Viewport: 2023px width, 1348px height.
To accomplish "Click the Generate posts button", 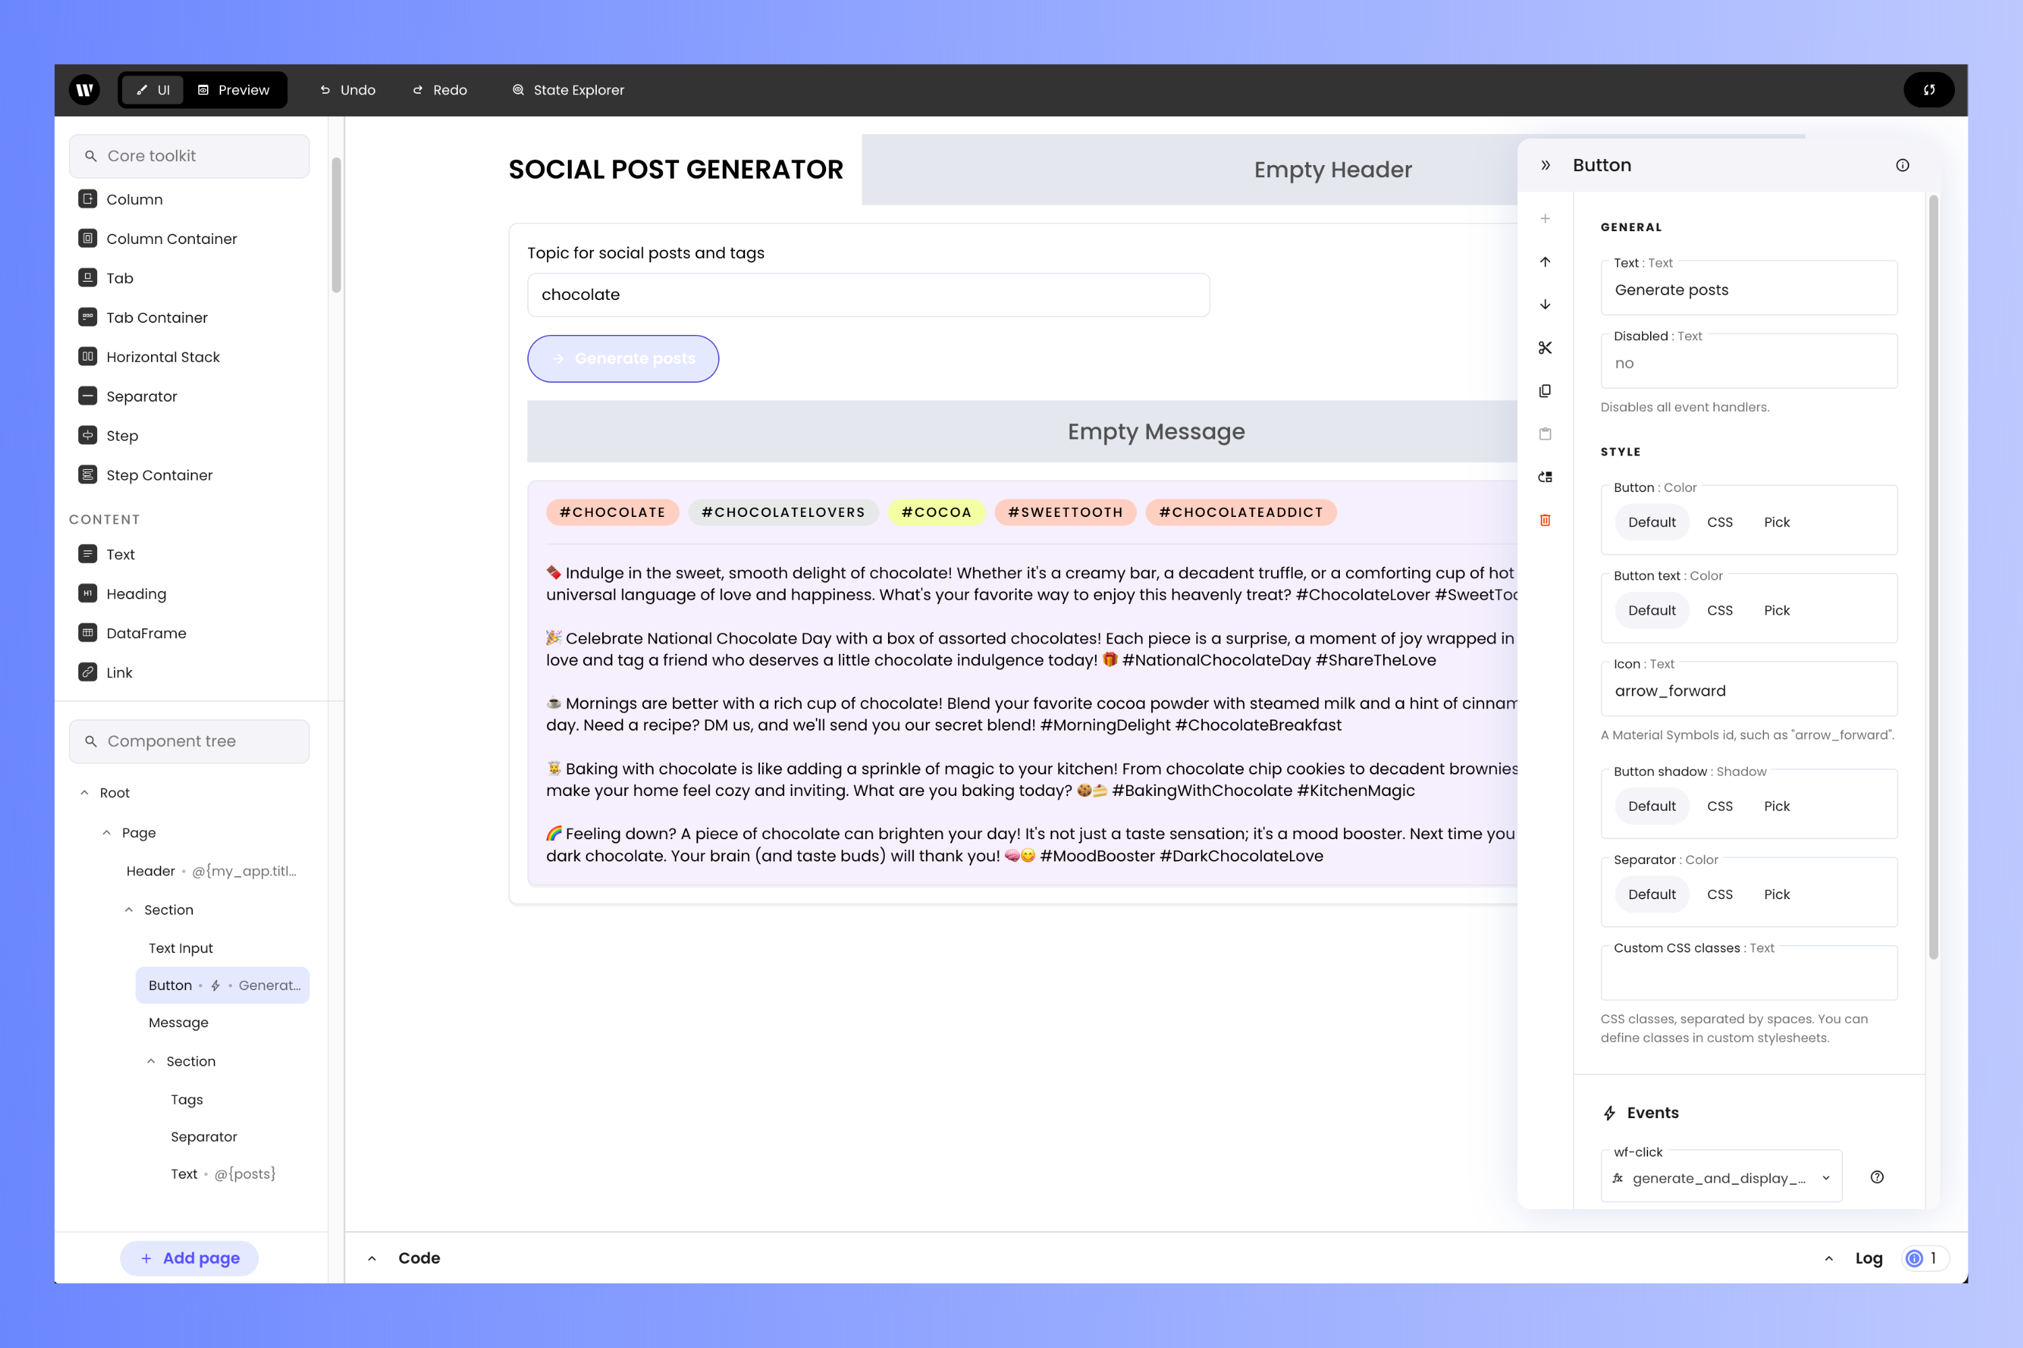I will (x=622, y=359).
